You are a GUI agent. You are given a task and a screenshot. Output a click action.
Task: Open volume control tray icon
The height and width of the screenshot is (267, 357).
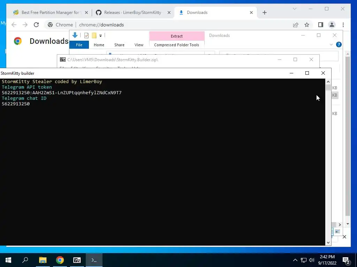click(x=312, y=260)
